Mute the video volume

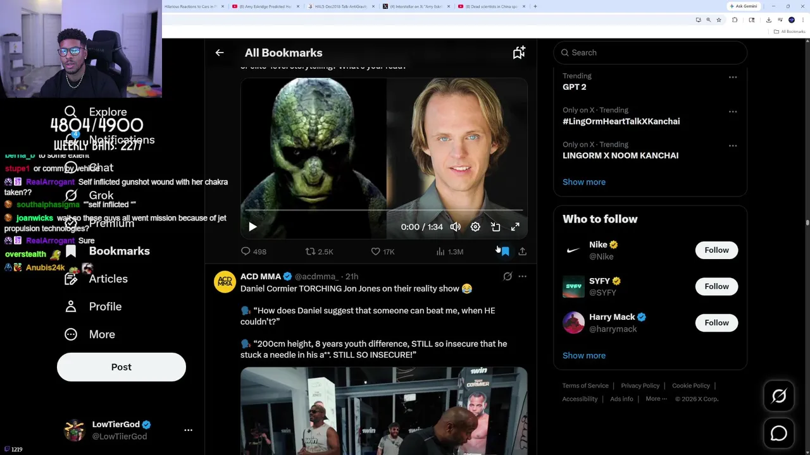(x=455, y=227)
